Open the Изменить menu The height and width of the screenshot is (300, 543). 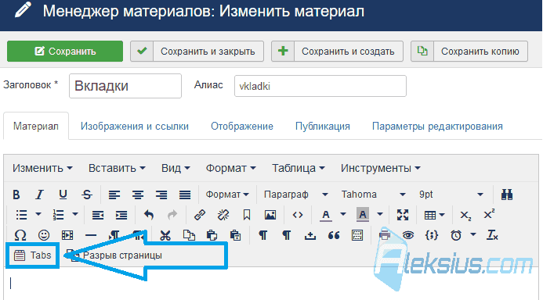coord(42,168)
